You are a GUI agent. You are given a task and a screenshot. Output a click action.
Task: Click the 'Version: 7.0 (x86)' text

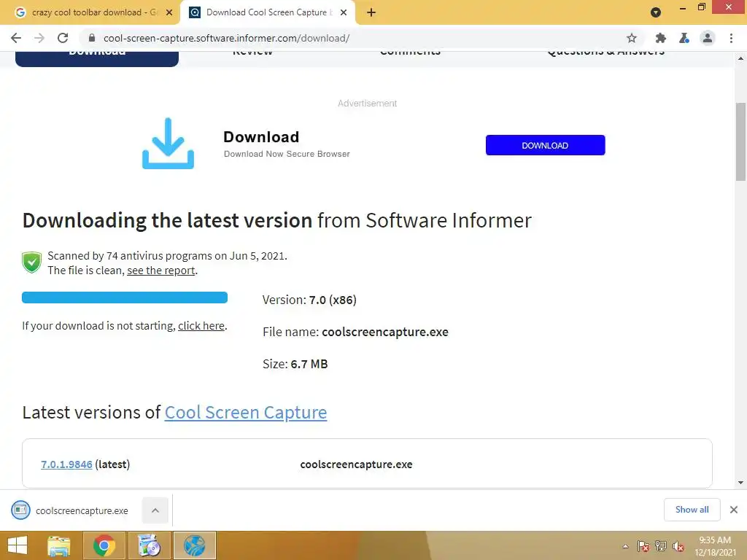(309, 300)
